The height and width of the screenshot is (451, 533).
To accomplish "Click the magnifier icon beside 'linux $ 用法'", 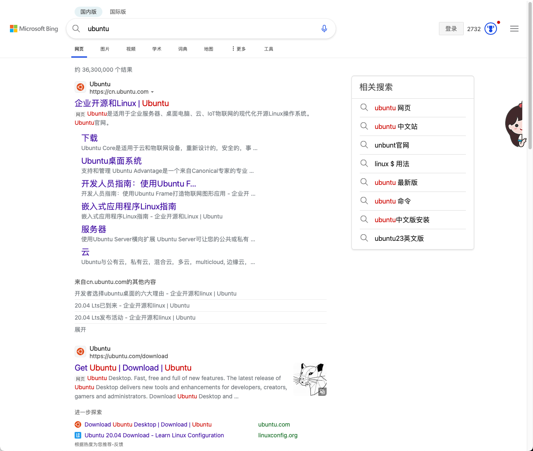I will click(364, 164).
